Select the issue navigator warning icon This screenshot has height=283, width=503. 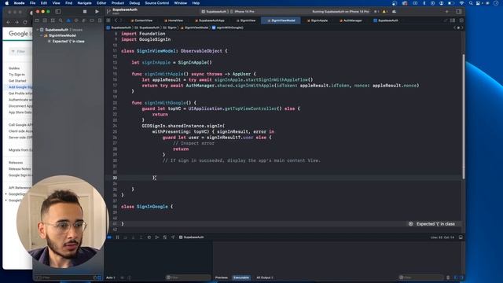point(68,20)
